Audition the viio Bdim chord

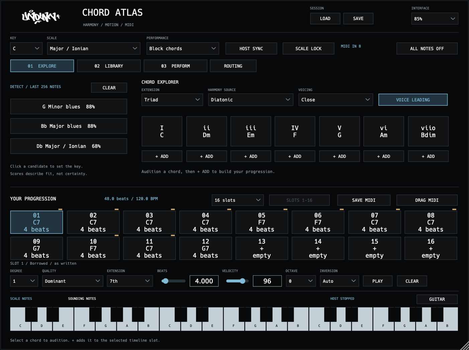(x=428, y=132)
